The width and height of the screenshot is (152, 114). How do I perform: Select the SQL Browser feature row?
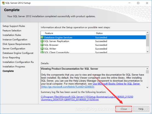click(93, 45)
